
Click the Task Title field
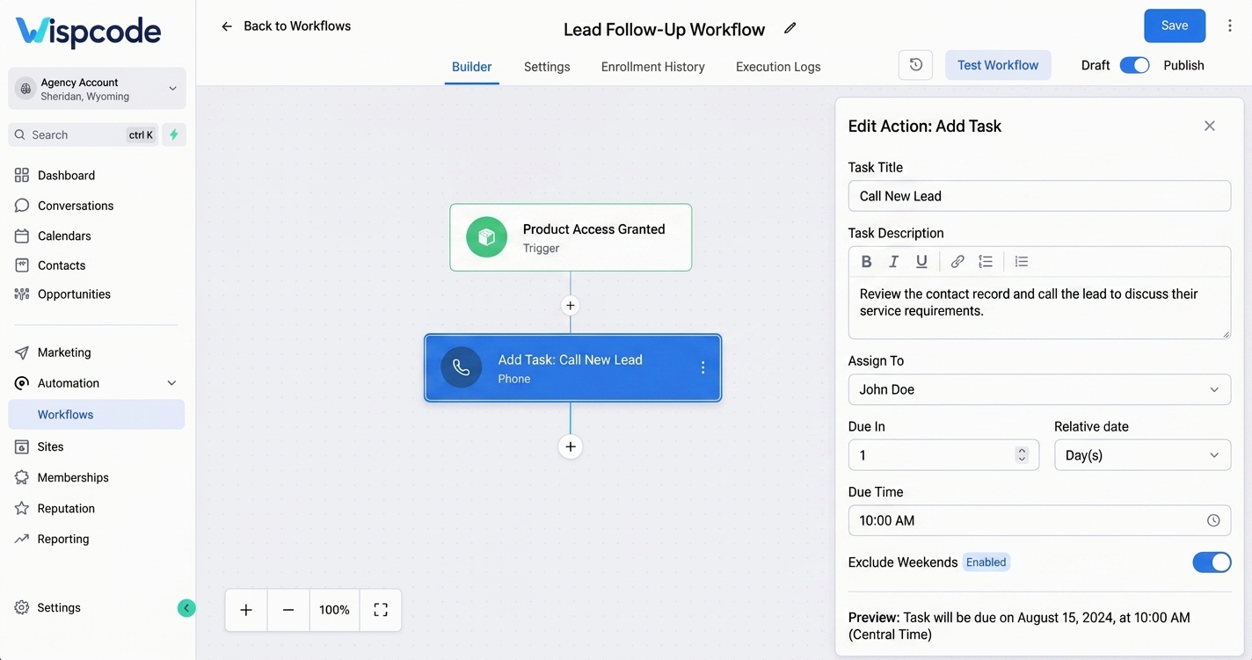pyautogui.click(x=1039, y=196)
